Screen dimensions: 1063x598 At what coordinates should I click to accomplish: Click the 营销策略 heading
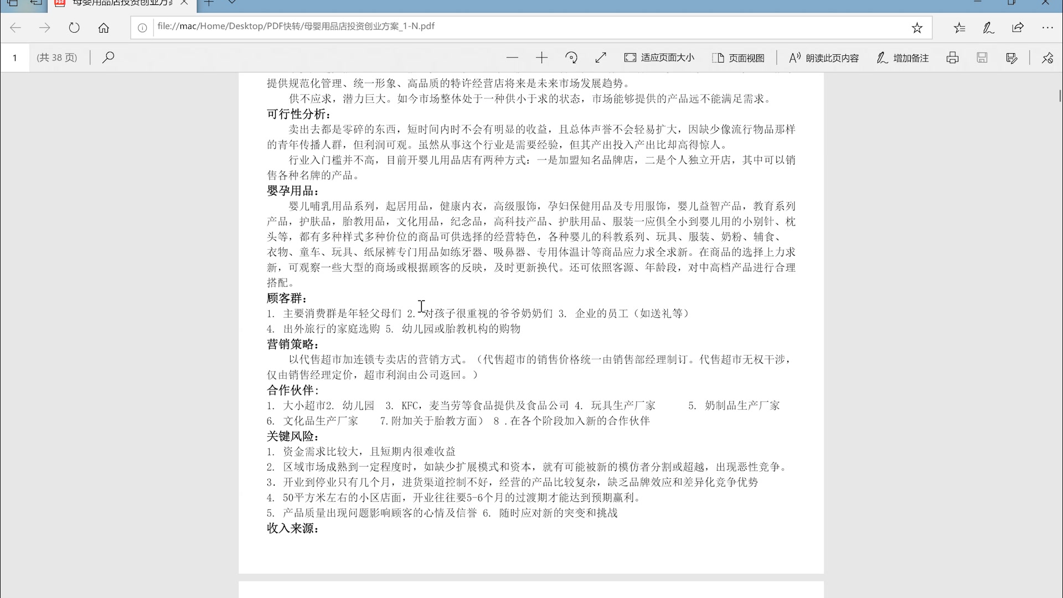[293, 344]
